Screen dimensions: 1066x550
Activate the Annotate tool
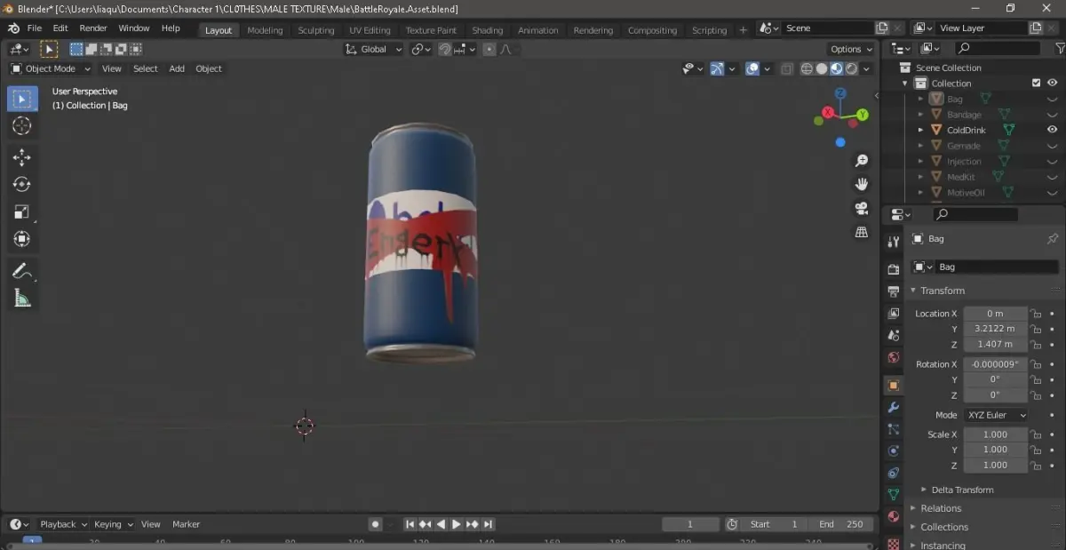[x=22, y=271]
